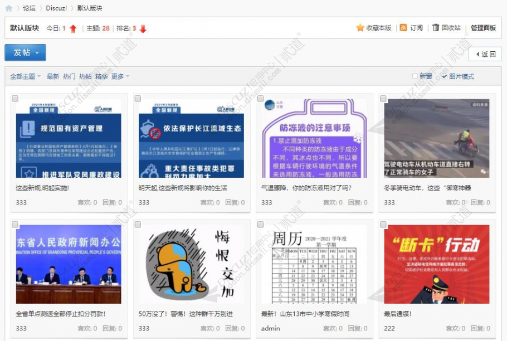Select checkbox on 明天起,这些新规将影响你的生活 card
507x341 pixels.
click(x=138, y=98)
